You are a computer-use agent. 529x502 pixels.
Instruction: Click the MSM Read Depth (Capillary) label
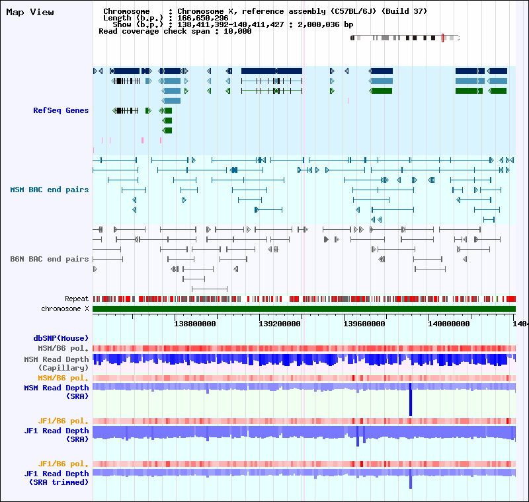[x=56, y=363]
